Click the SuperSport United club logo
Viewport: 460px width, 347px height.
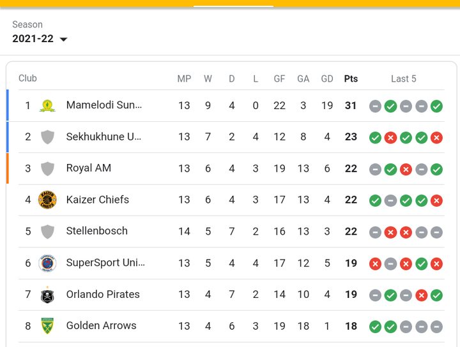point(47,263)
